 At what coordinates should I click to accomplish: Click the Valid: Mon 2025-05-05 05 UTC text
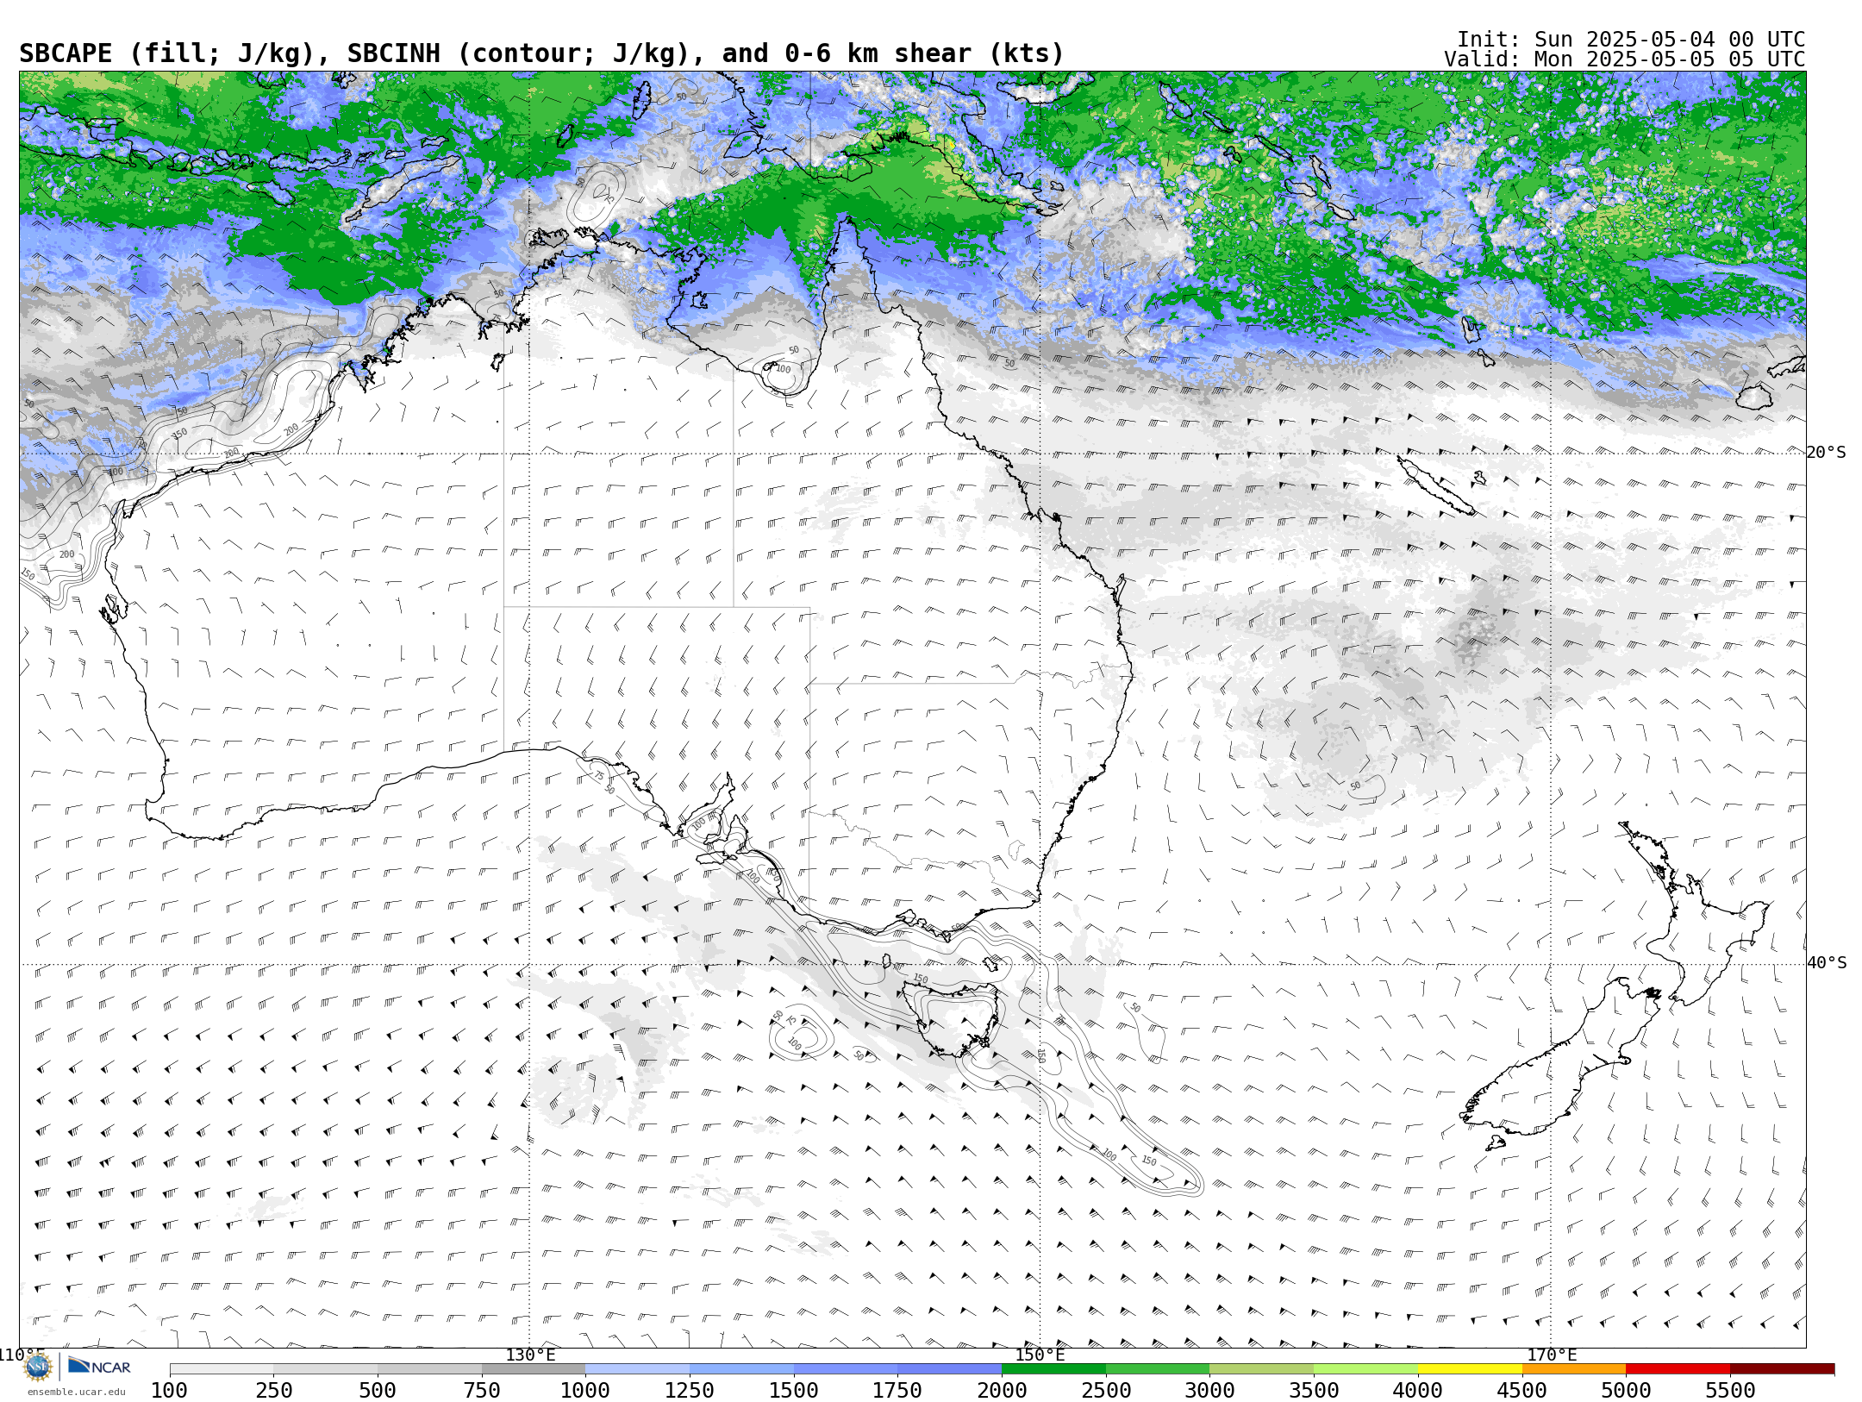tap(1624, 59)
